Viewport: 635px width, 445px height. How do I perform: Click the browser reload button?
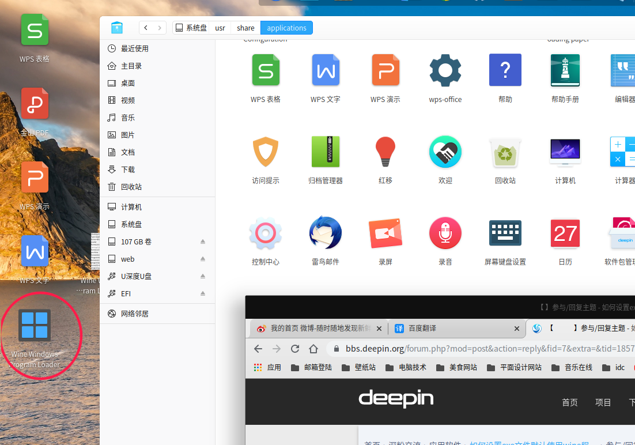(295, 349)
